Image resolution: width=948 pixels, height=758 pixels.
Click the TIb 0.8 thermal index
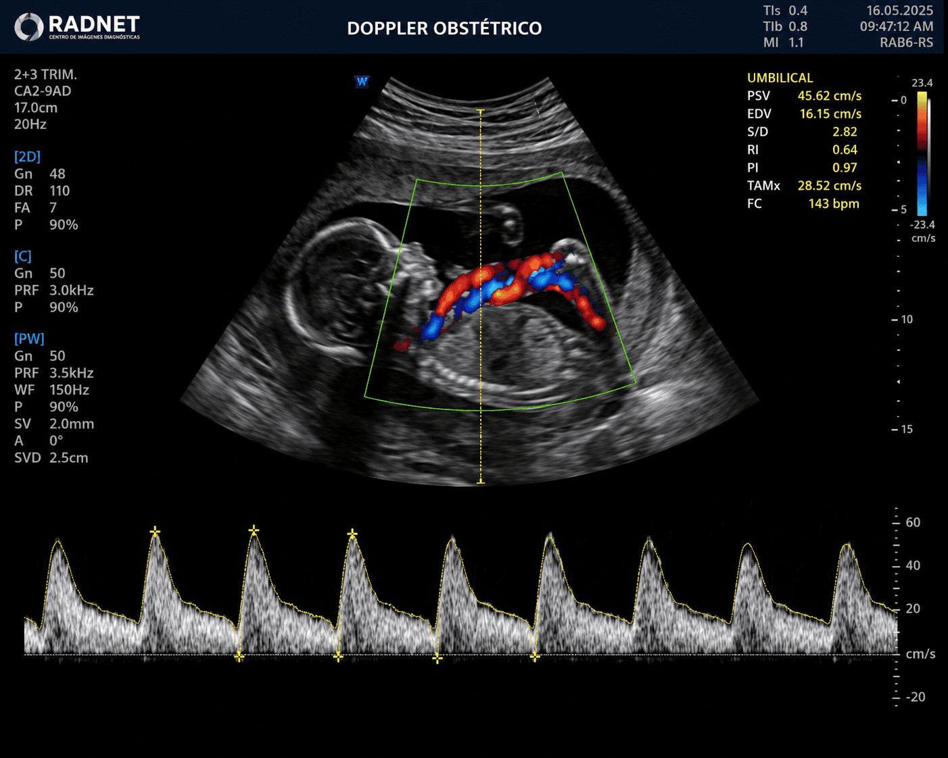785,26
